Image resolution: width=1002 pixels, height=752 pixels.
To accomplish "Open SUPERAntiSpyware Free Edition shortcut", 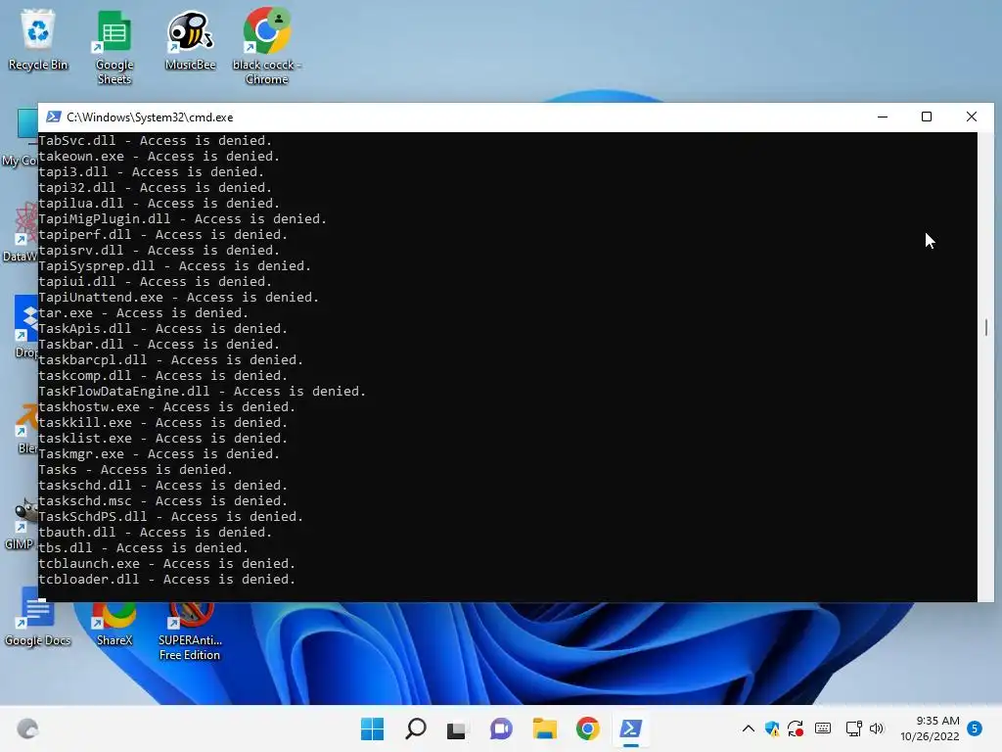I will 190,632.
